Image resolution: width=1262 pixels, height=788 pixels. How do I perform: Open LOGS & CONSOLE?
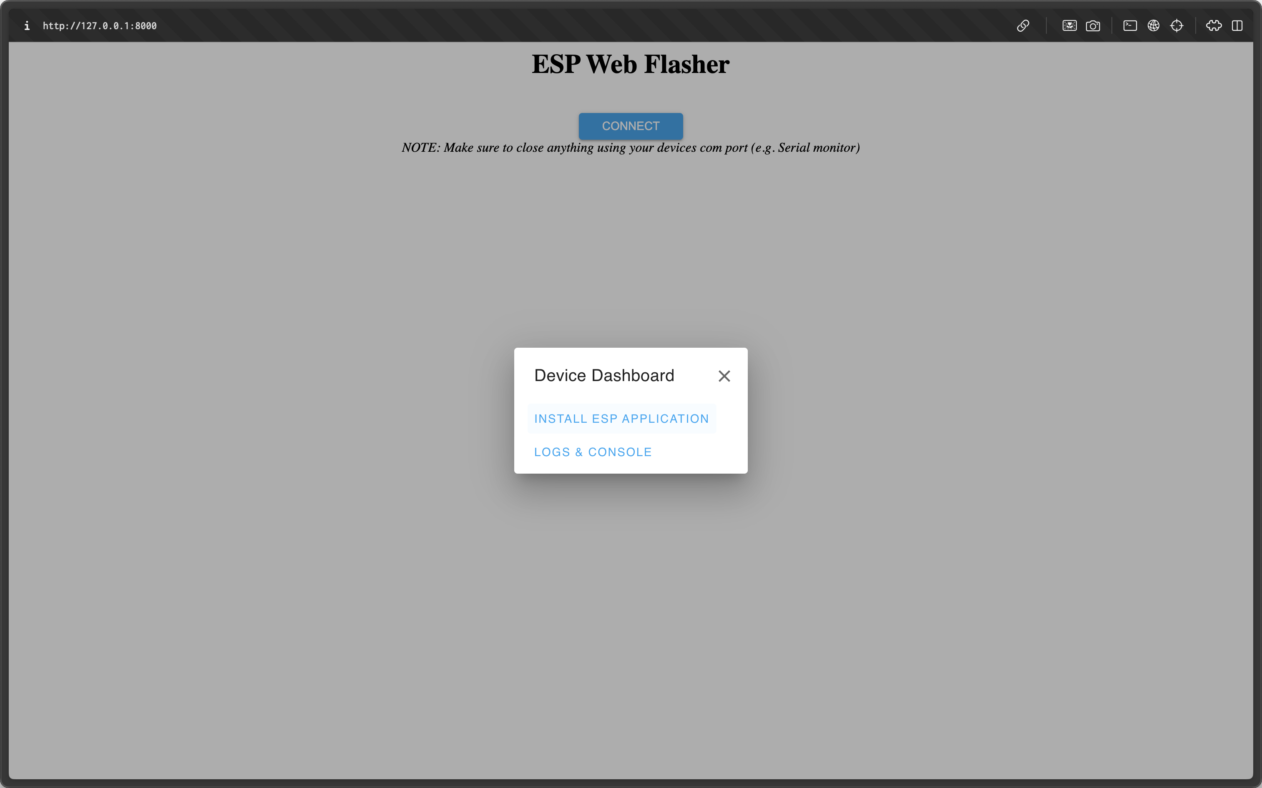click(593, 452)
